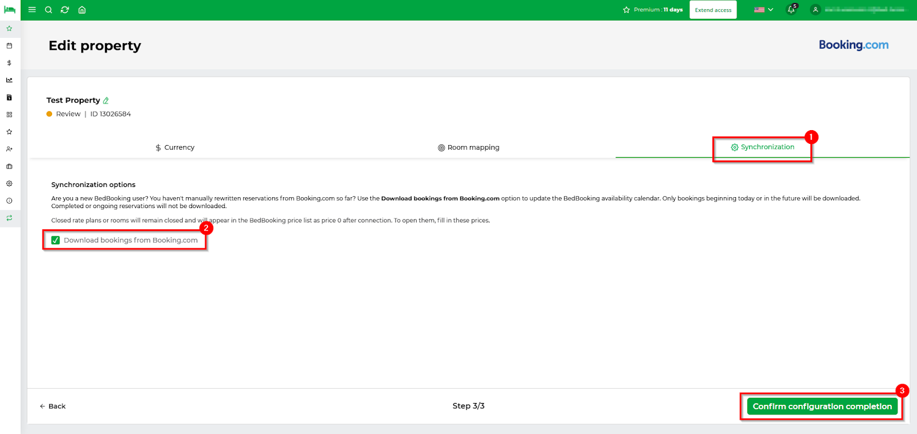Click the blurred account name in header
The width and height of the screenshot is (917, 434).
865,10
